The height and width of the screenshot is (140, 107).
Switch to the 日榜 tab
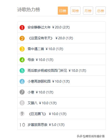click(63, 11)
